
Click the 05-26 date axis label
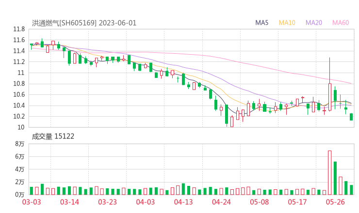(x=335, y=202)
